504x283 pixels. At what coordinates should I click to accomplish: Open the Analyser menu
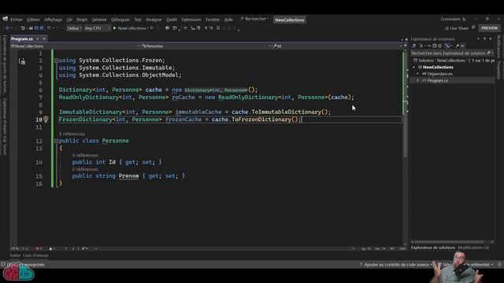click(x=154, y=20)
